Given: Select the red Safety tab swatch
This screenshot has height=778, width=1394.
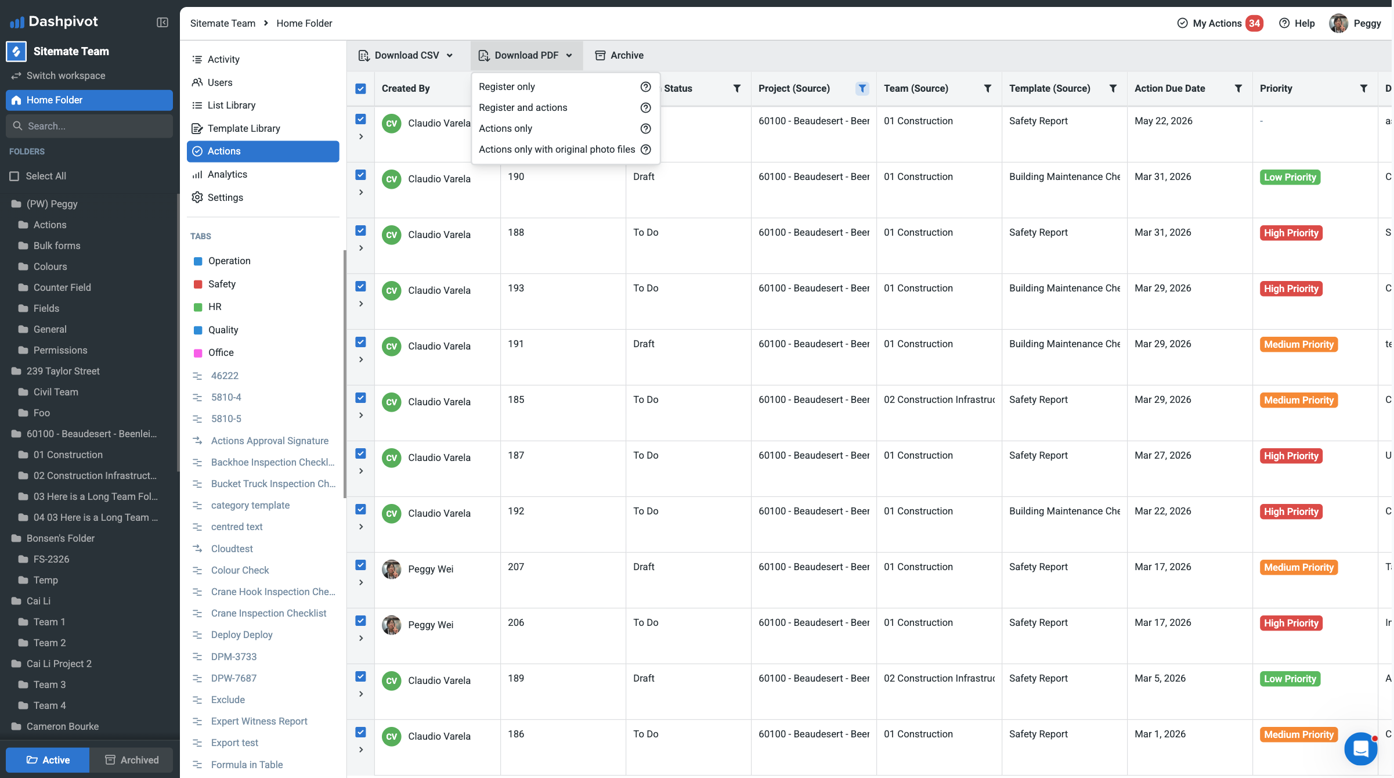Looking at the screenshot, I should pyautogui.click(x=198, y=284).
